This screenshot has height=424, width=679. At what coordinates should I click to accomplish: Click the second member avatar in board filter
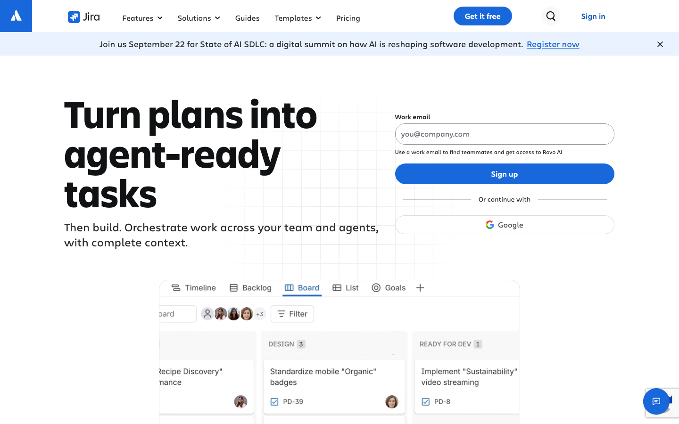[220, 314]
